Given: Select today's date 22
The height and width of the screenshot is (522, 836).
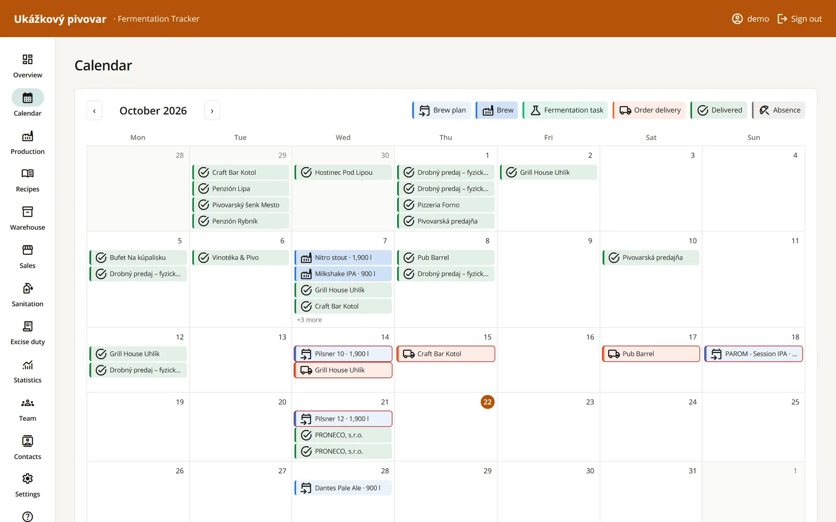Looking at the screenshot, I should coord(487,402).
